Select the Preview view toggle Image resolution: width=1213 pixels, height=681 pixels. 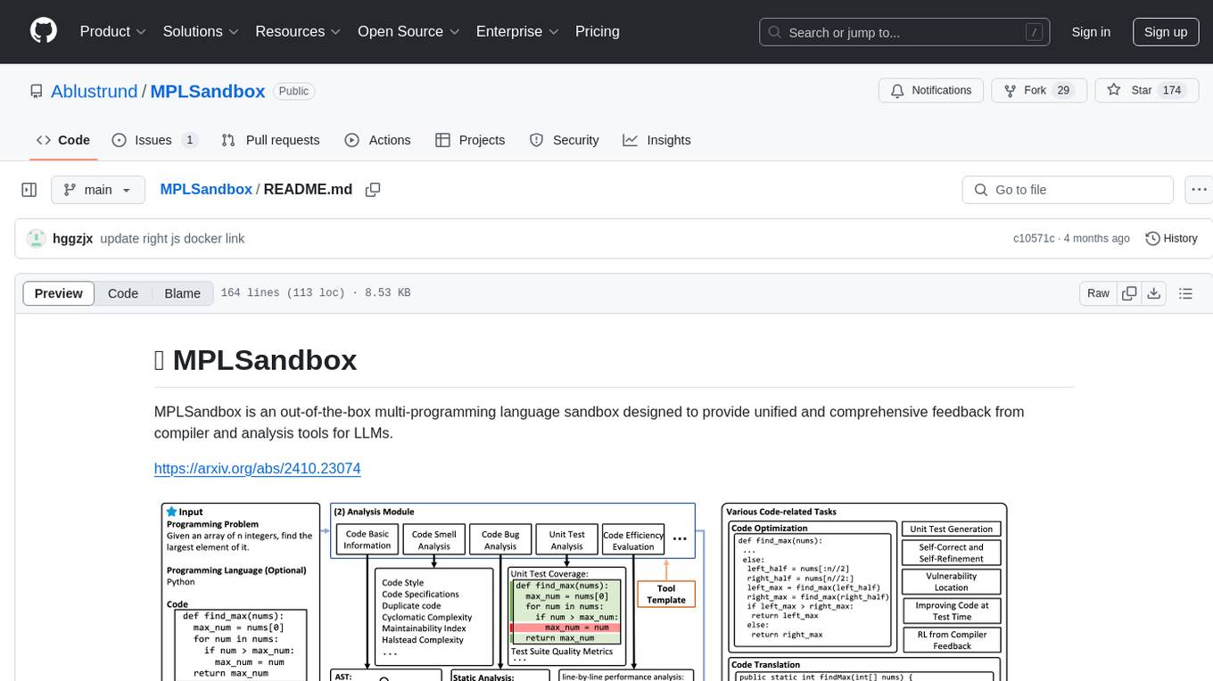coord(59,293)
